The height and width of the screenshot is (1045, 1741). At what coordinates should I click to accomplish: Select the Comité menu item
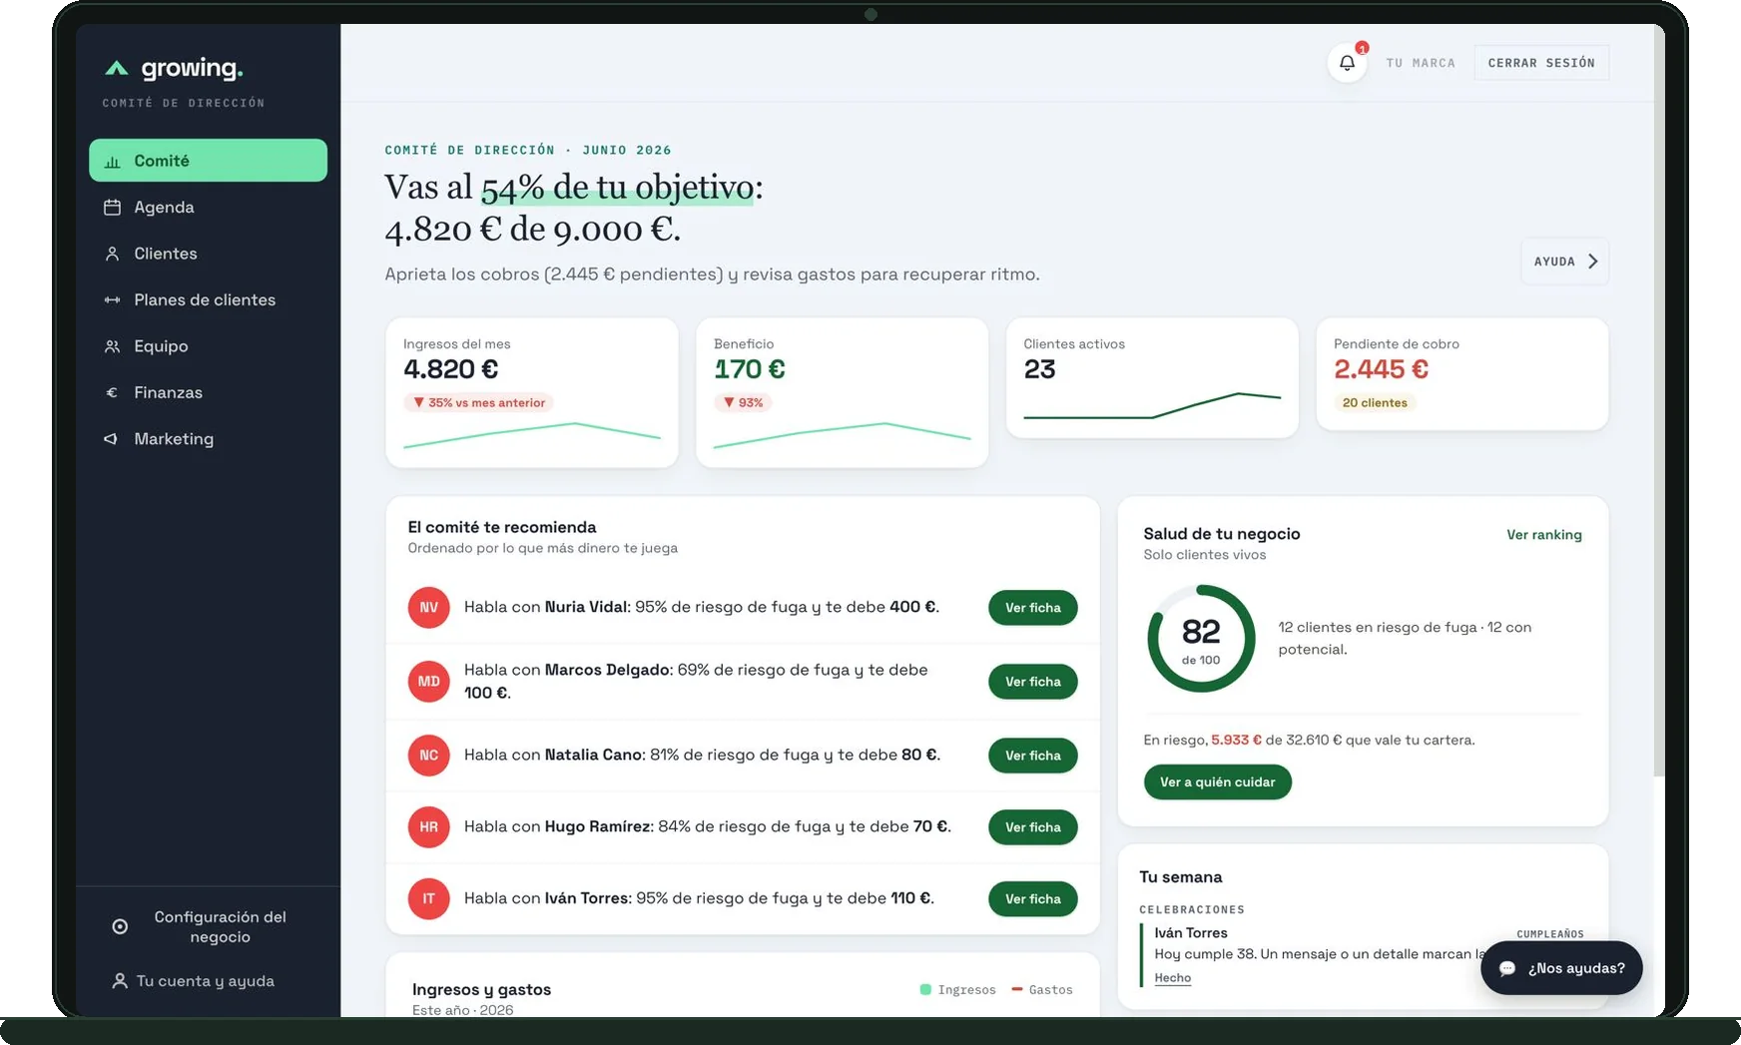(208, 161)
